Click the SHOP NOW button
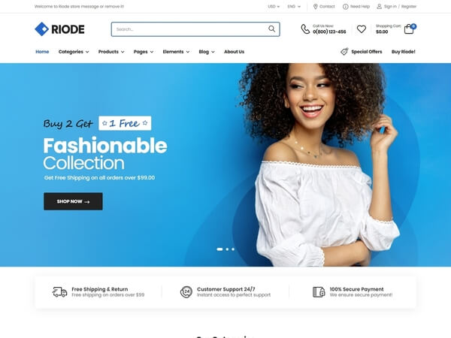The width and height of the screenshot is (451, 338). pyautogui.click(x=73, y=201)
